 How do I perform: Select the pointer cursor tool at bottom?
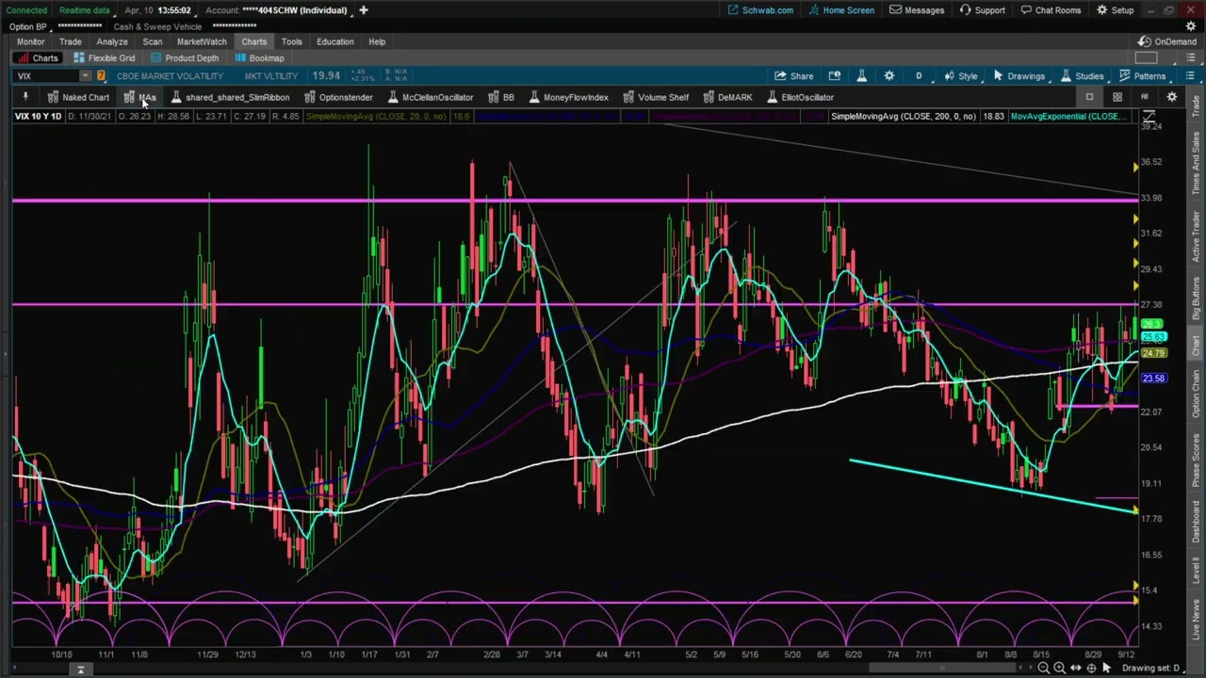tap(1106, 668)
